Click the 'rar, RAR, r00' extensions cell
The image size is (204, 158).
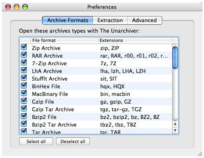[134, 56]
